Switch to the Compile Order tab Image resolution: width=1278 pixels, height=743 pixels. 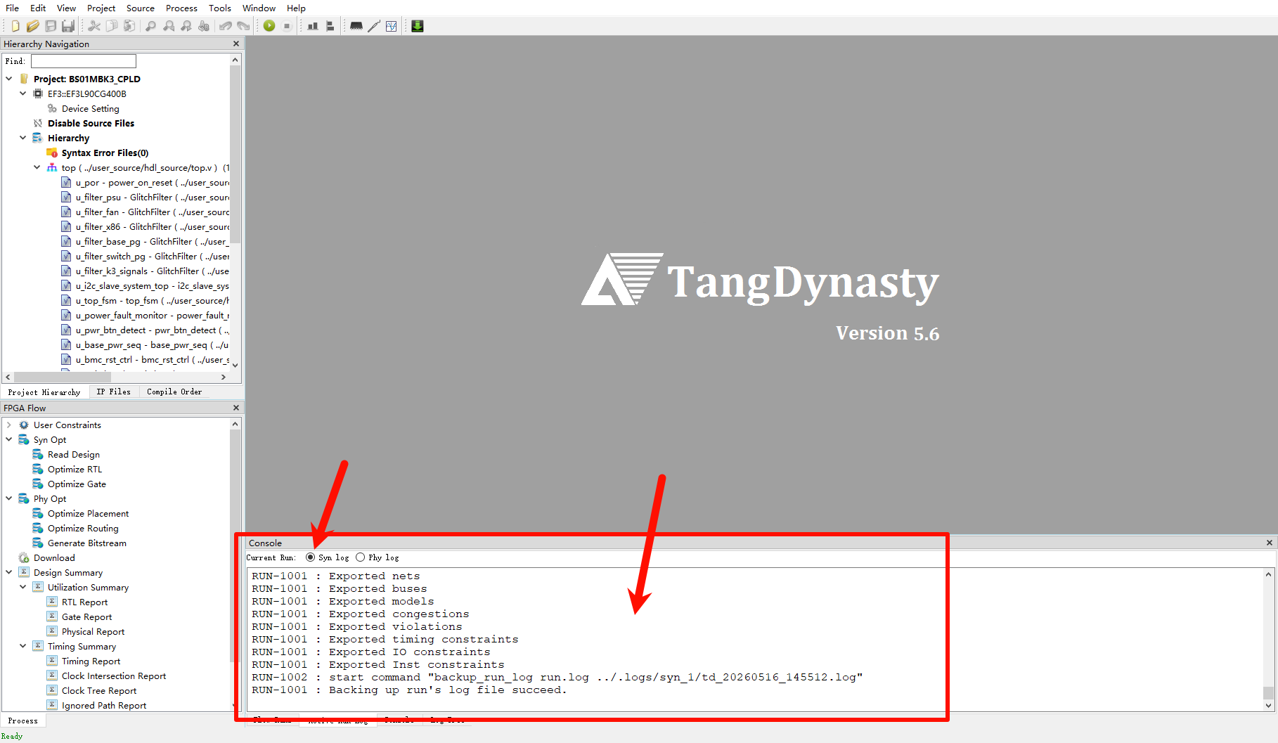pyautogui.click(x=174, y=392)
